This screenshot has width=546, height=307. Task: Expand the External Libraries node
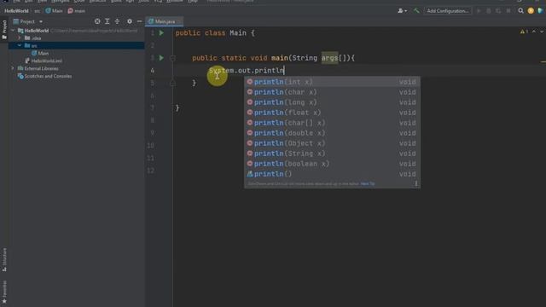pyautogui.click(x=13, y=68)
